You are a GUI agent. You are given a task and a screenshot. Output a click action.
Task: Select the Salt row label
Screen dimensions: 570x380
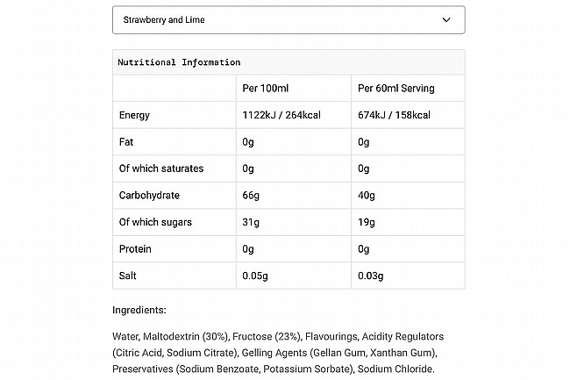(x=128, y=276)
